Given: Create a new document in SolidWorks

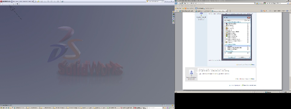Looking at the screenshot, I should (35, 1).
